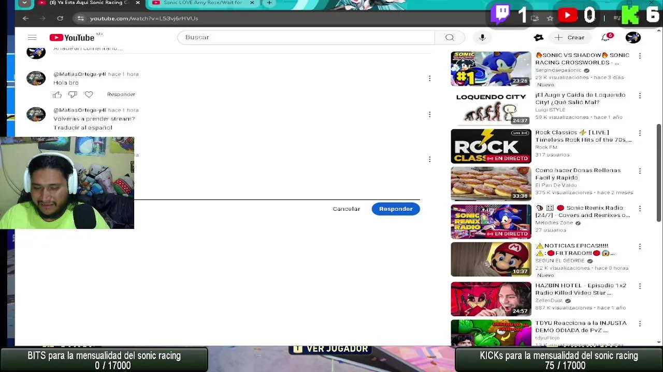Open more options for Sonic Remix Radio
This screenshot has height=372, width=663.
tap(640, 209)
